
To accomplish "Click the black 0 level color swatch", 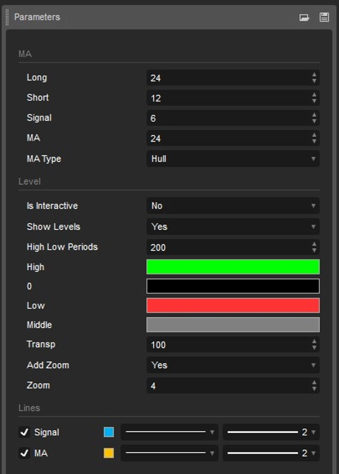I will coord(233,285).
